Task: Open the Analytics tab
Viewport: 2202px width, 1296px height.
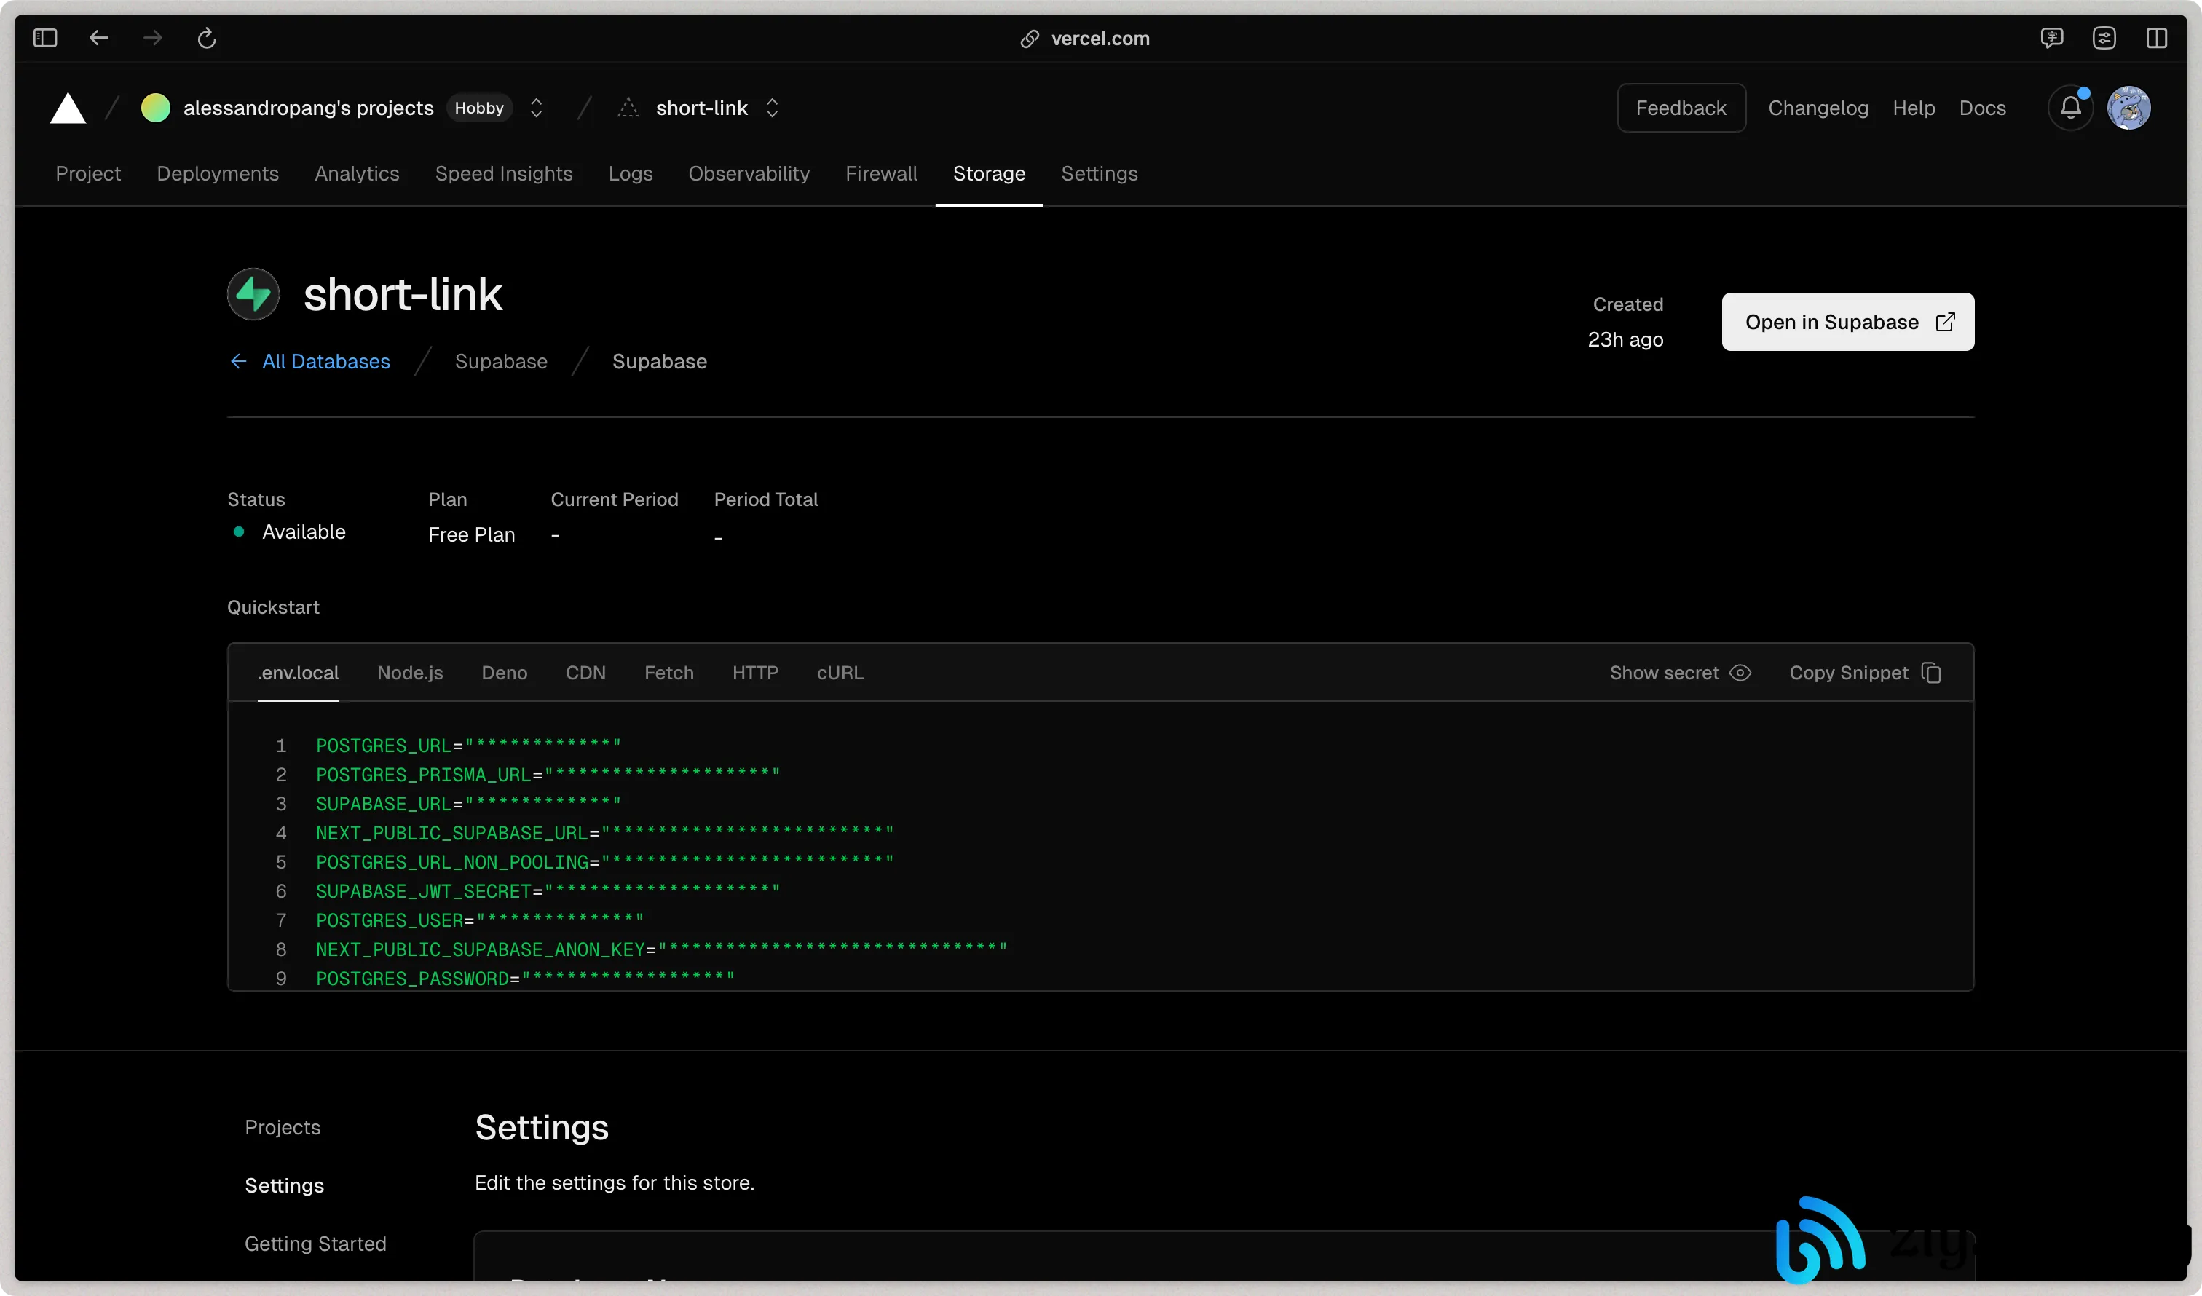Action: point(357,174)
